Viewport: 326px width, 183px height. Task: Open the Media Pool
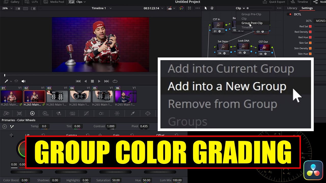click(x=54, y=2)
